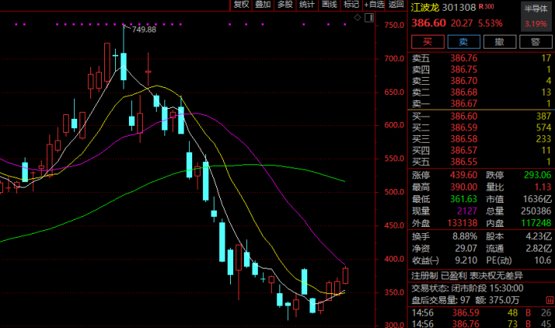555x328 pixels.
Task: Click the 警 alert button
Action: click(x=536, y=42)
